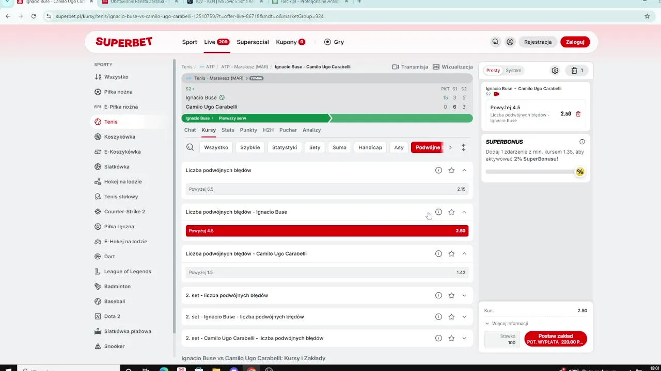Show info for Liczba podwójnych błędów market

(438, 170)
